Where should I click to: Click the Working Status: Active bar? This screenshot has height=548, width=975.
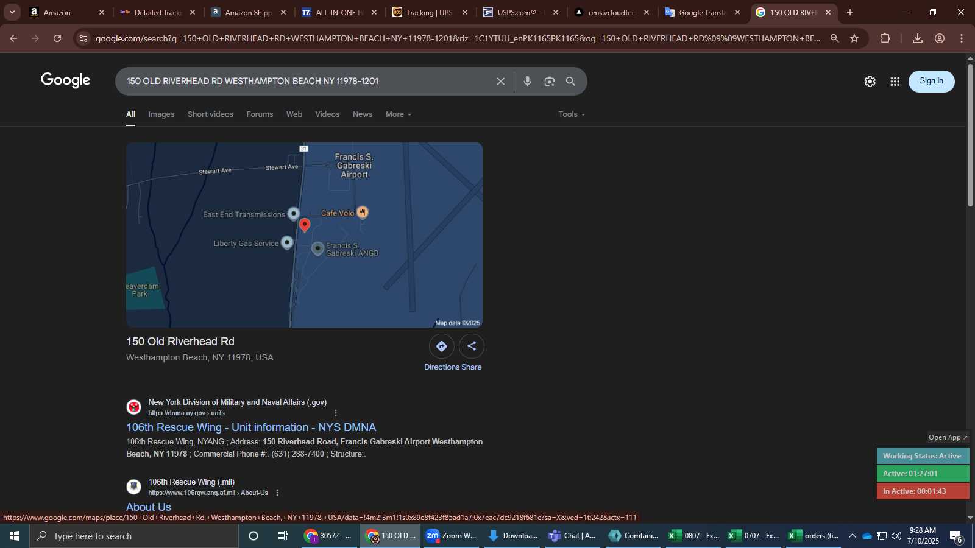923,456
